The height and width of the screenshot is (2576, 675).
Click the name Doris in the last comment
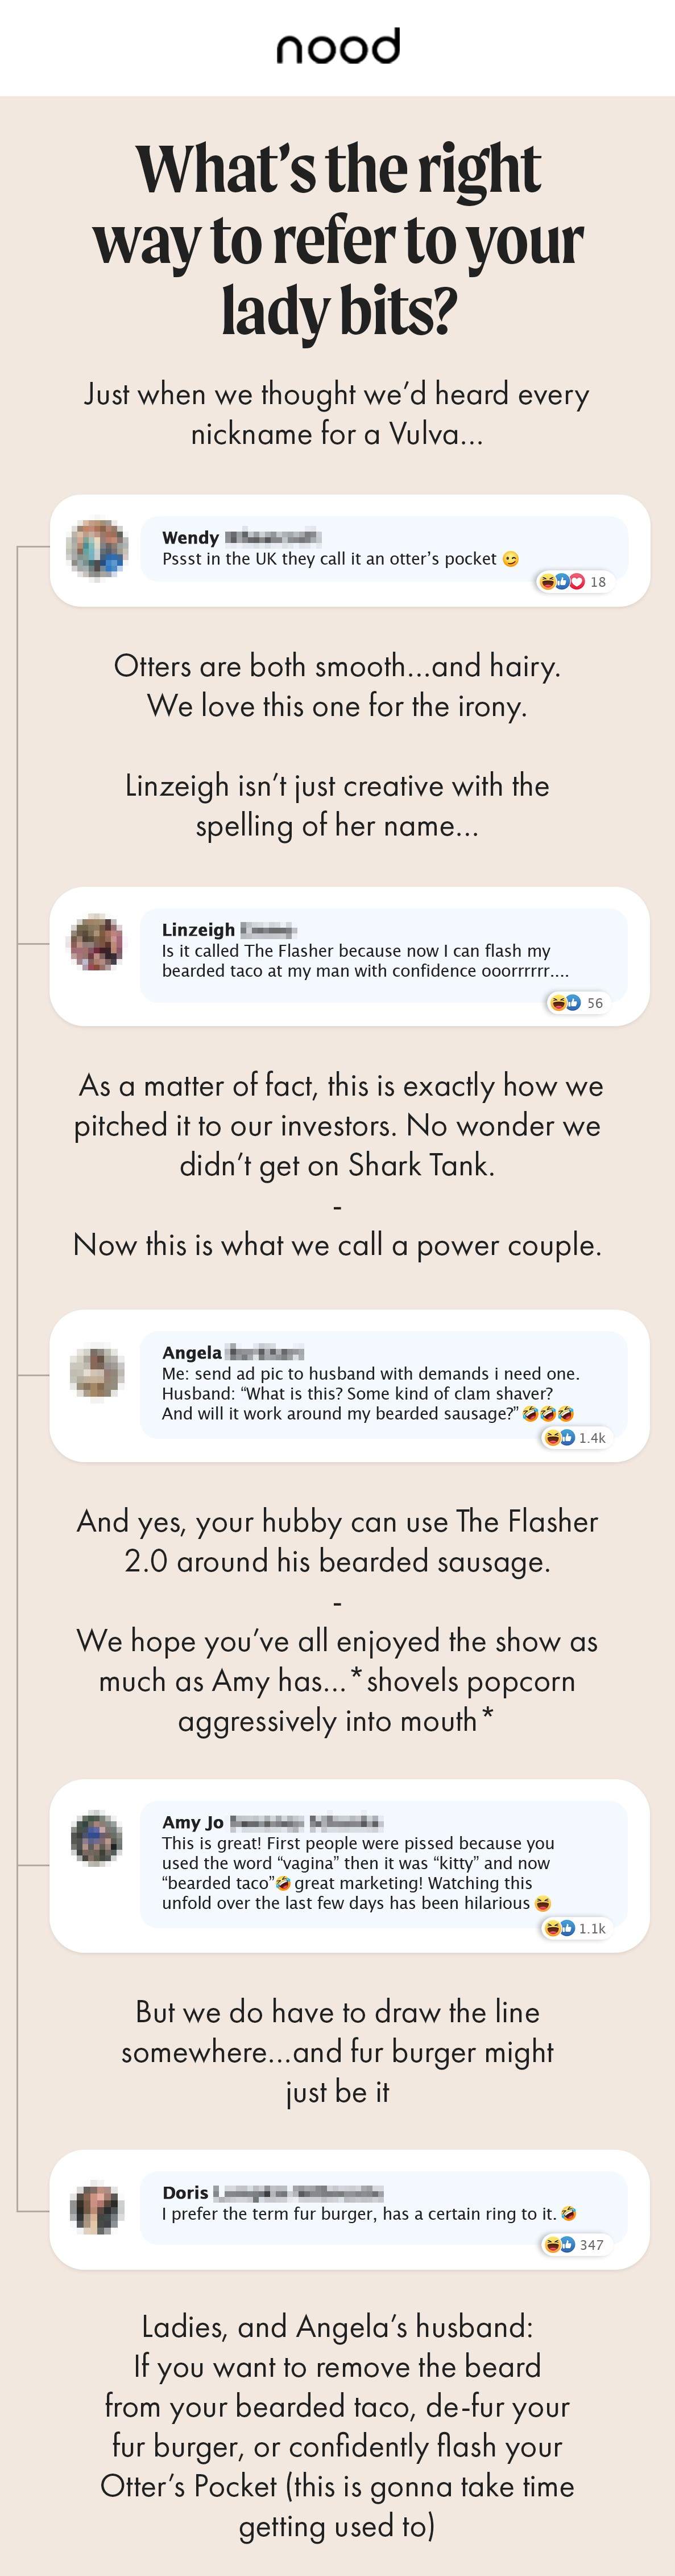coord(185,2192)
